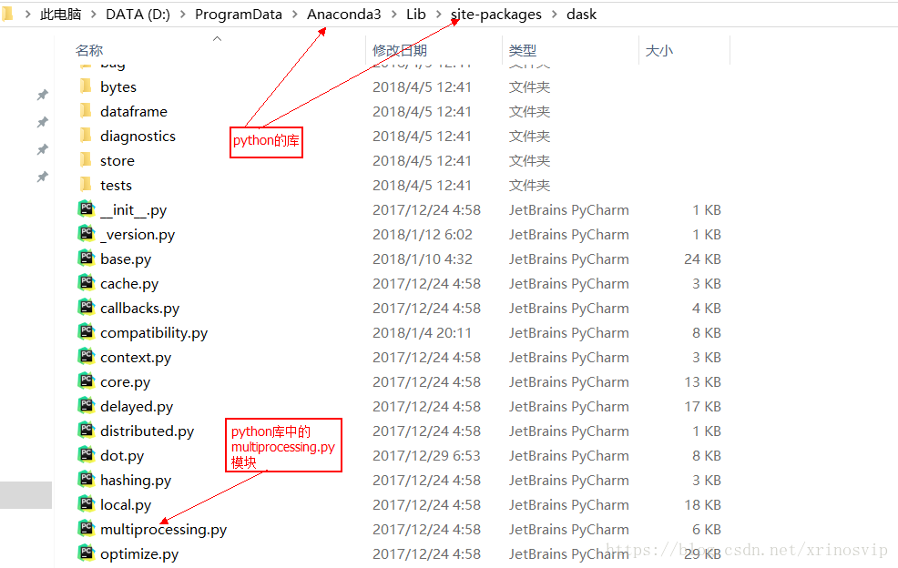Navigate to Anaconda3 via breadcrumb
Viewport: 898px width, 568px height.
click(343, 14)
